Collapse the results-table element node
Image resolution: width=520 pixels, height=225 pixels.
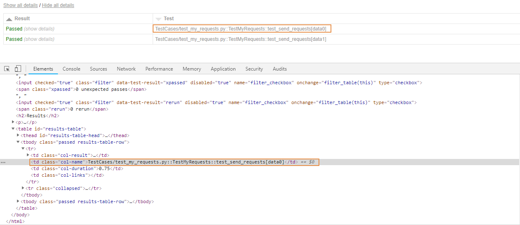(13, 129)
